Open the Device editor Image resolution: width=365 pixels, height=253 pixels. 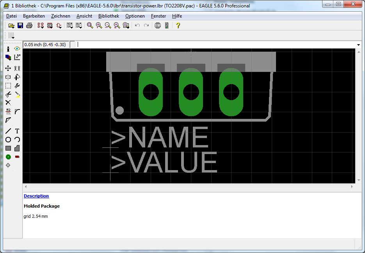tap(41, 25)
